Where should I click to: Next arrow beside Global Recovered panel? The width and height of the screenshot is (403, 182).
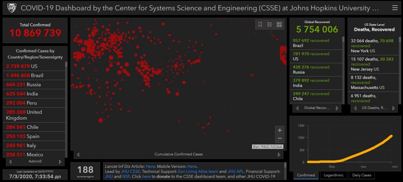click(x=337, y=108)
